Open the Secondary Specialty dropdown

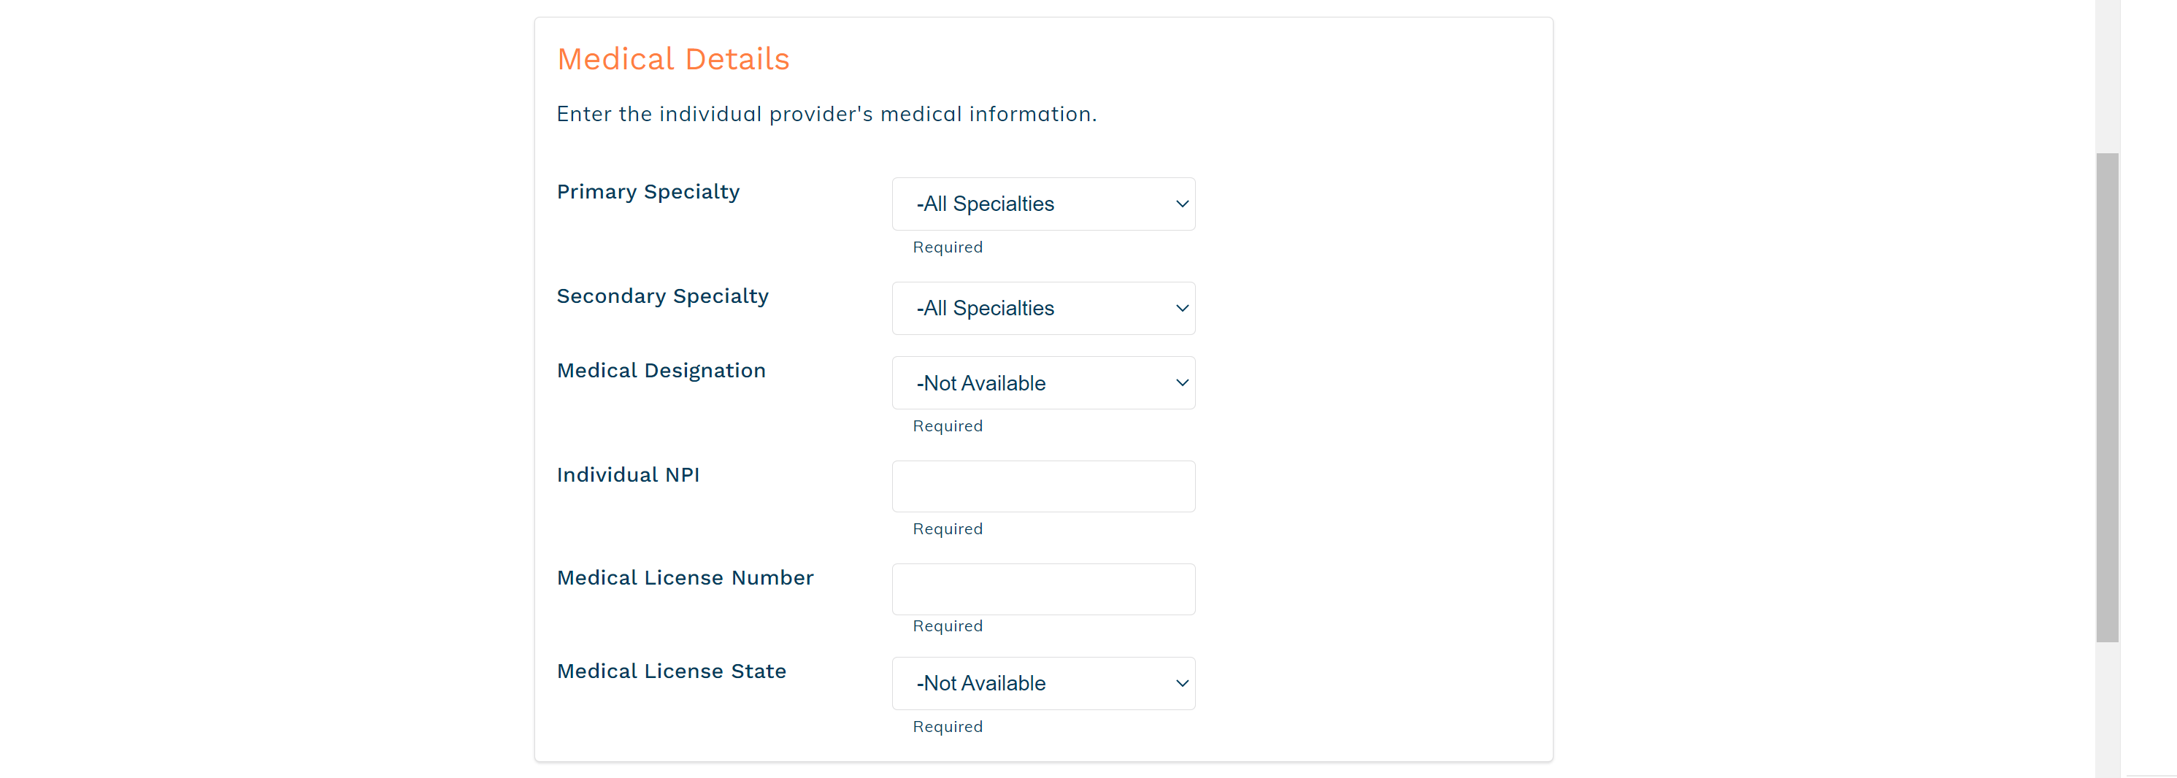pyautogui.click(x=1043, y=308)
